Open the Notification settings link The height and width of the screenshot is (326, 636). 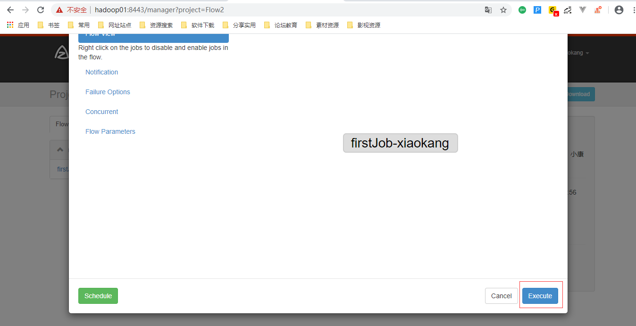coord(102,72)
